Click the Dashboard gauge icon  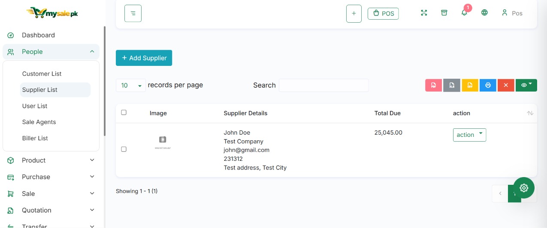coord(11,35)
